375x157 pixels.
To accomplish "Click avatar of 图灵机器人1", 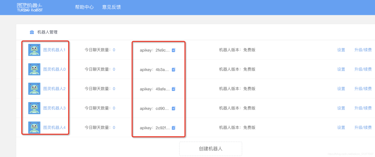I will [x=34, y=50].
